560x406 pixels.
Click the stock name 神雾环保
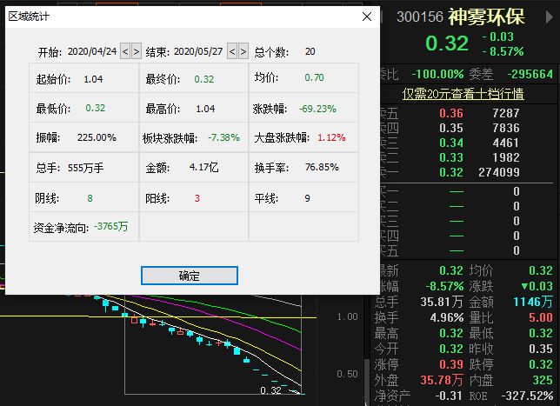[x=499, y=17]
